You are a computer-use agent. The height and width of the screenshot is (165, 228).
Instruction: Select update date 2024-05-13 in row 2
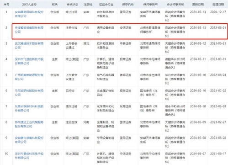point(198,28)
